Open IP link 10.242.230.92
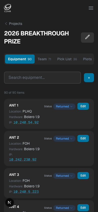The height and width of the screenshot is (212, 98). (x=23, y=160)
